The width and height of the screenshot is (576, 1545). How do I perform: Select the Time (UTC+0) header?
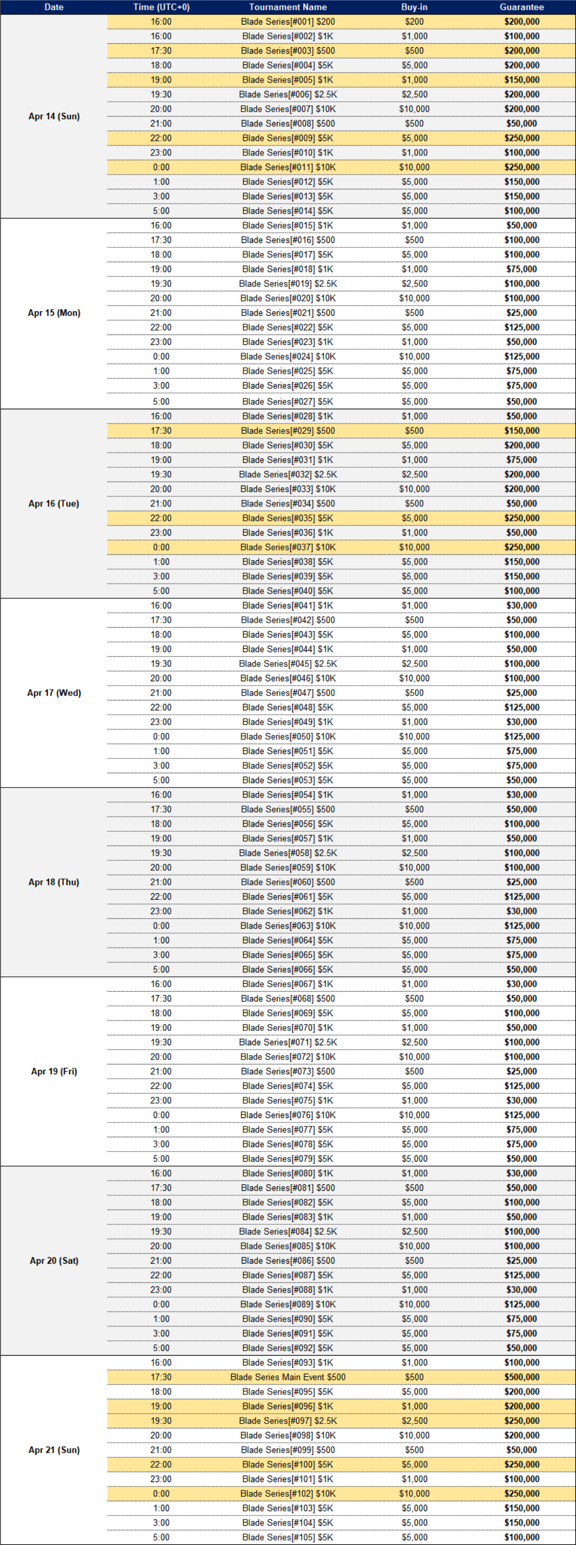click(161, 7)
